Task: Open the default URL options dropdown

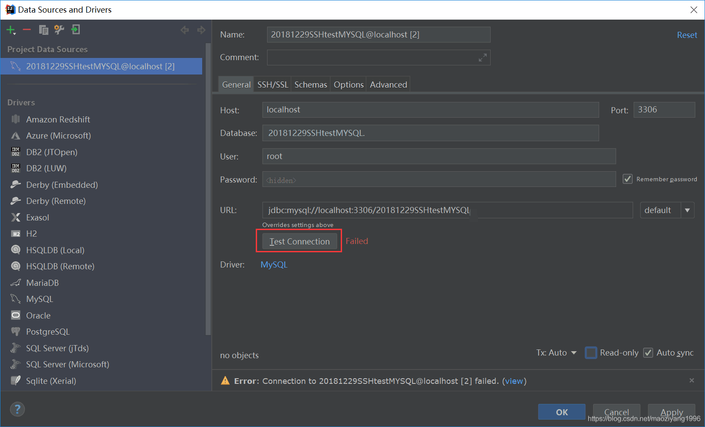Action: click(x=688, y=210)
